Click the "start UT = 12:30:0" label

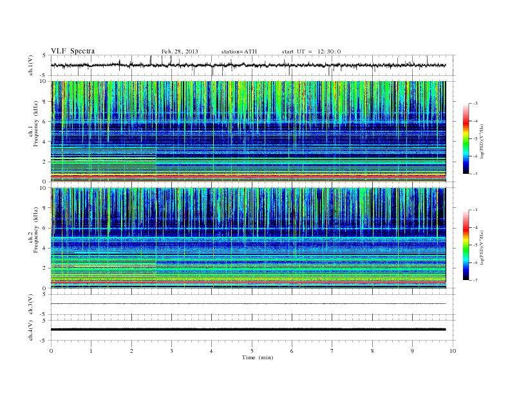click(x=311, y=52)
